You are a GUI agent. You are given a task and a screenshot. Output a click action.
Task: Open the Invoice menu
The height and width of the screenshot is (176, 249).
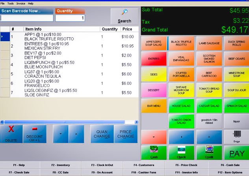point(21,4)
